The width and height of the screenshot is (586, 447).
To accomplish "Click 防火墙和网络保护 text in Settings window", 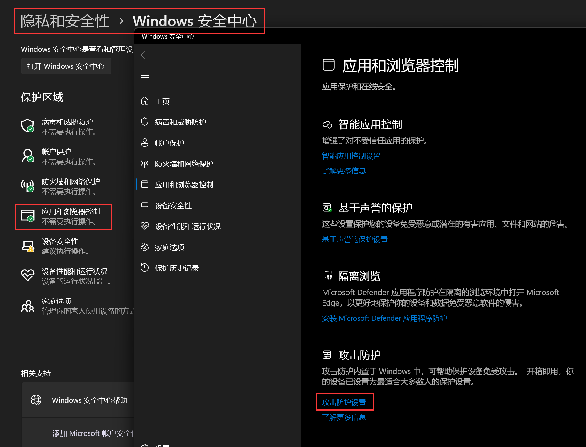I will point(71,181).
